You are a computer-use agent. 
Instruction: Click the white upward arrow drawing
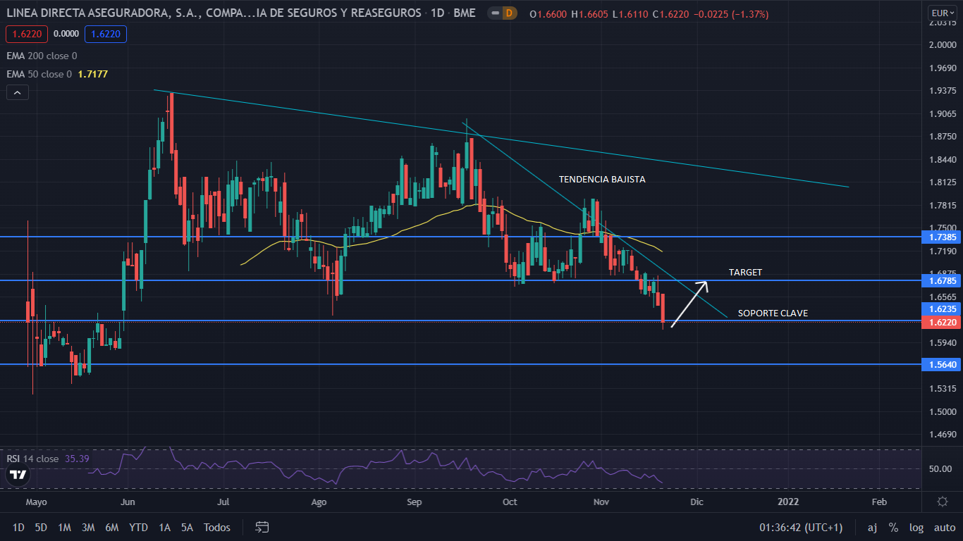tap(689, 304)
